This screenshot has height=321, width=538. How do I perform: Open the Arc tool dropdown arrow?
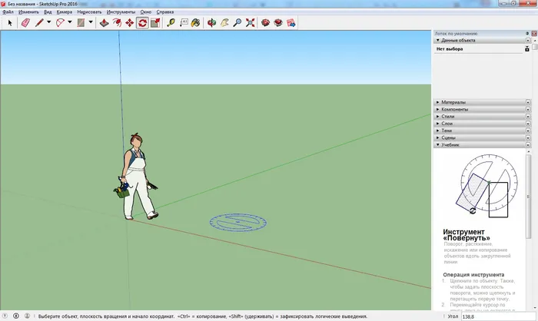tap(70, 22)
